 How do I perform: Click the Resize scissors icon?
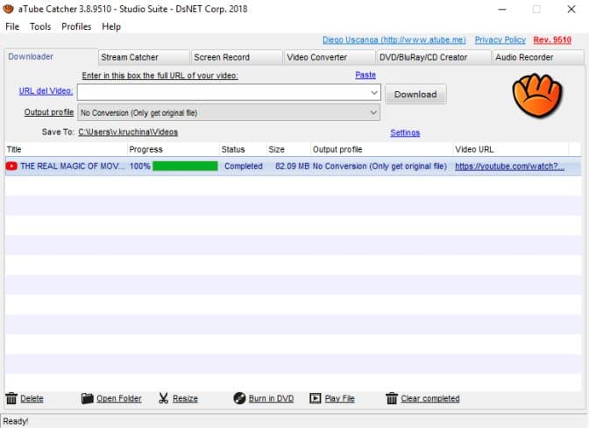163,398
